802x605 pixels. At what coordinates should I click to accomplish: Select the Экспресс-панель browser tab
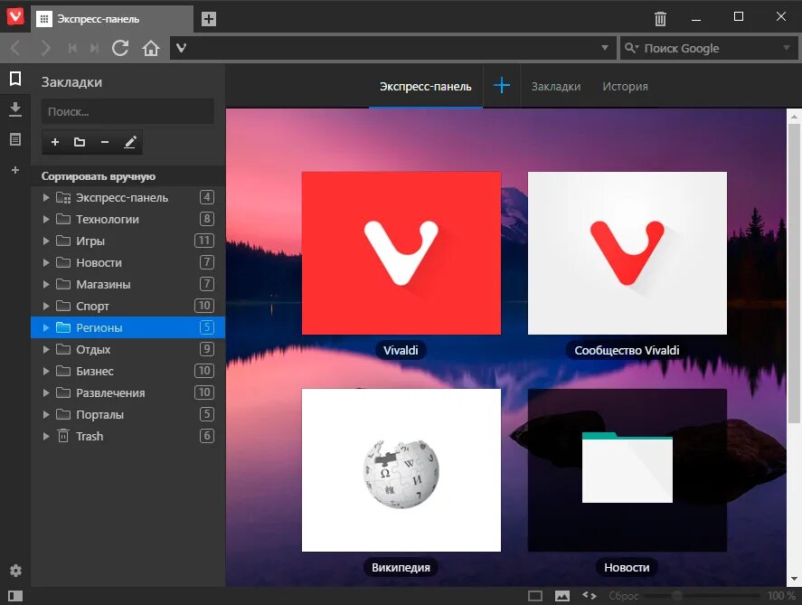(x=112, y=19)
